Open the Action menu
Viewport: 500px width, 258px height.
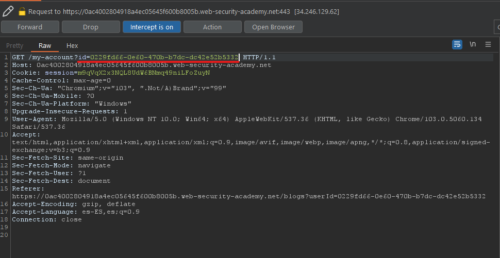(x=212, y=27)
